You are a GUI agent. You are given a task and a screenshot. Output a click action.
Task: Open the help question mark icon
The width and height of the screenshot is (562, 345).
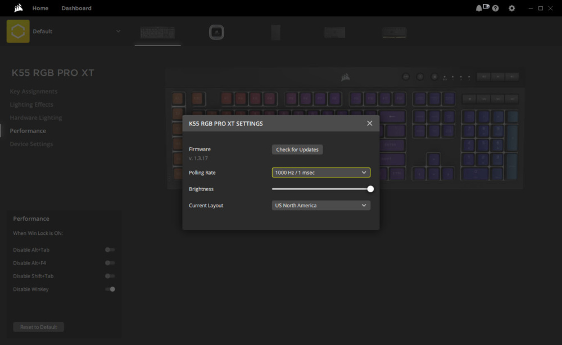coord(495,8)
